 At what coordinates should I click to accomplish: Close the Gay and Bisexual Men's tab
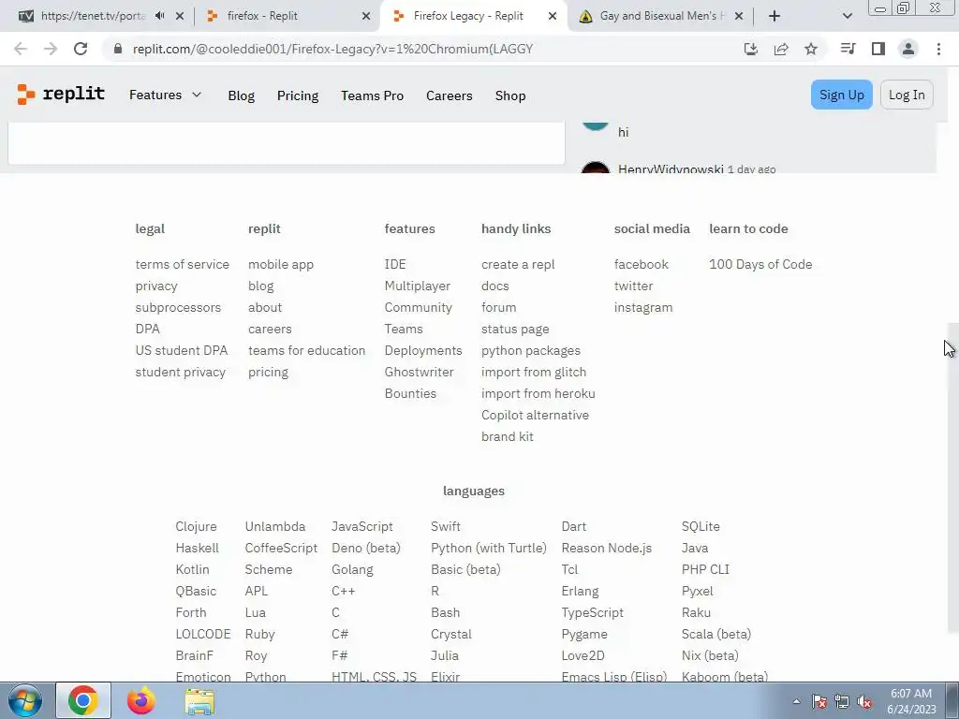point(739,16)
